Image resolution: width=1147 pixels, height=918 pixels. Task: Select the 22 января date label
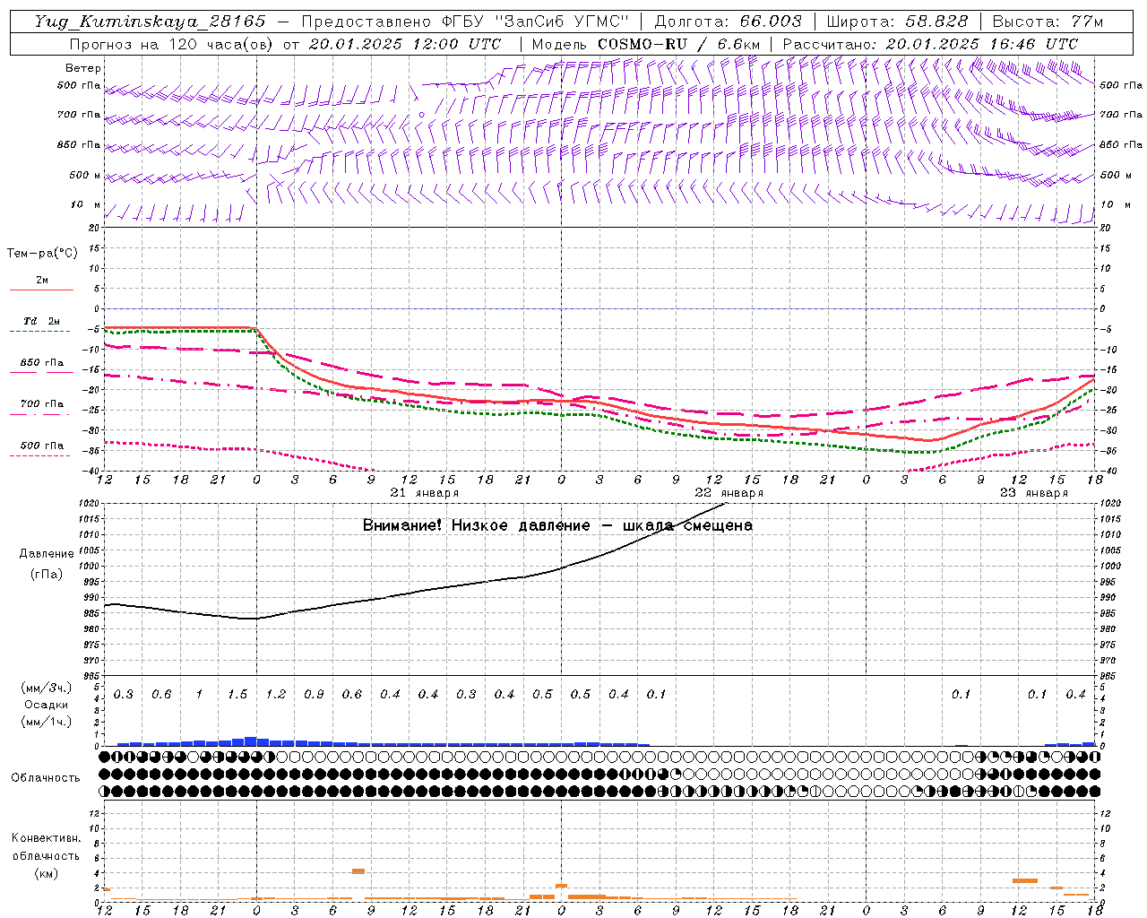pos(729,493)
